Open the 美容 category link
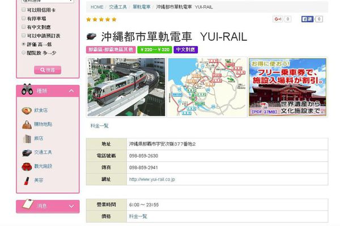 39,180
